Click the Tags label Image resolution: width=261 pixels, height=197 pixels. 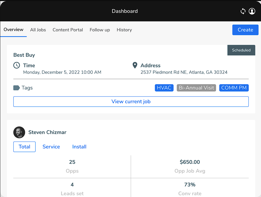coord(27,88)
